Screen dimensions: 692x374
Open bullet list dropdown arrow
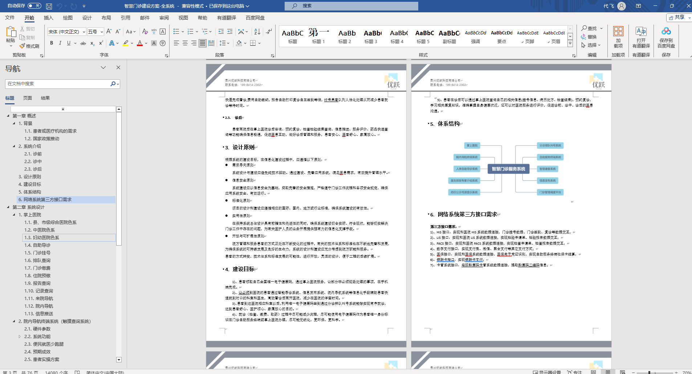point(183,32)
